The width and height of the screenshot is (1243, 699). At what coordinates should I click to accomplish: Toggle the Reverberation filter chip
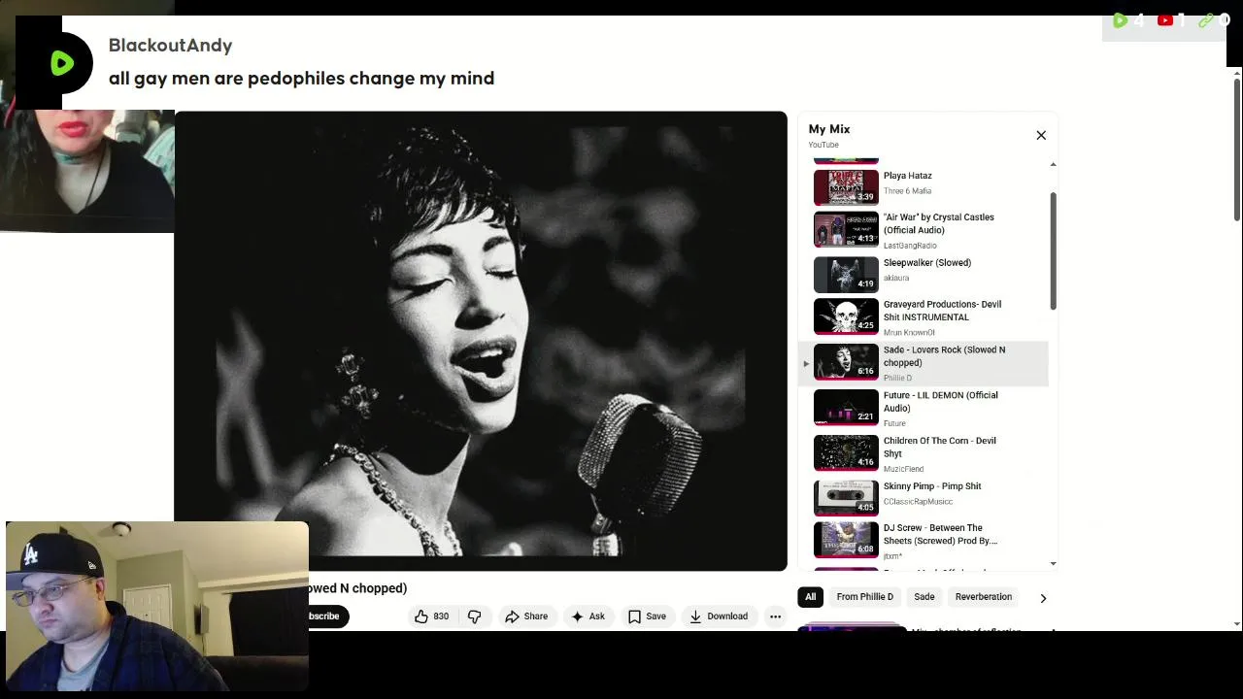(983, 597)
